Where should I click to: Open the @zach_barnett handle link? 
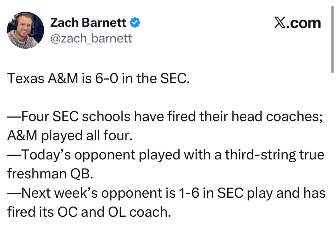point(91,38)
